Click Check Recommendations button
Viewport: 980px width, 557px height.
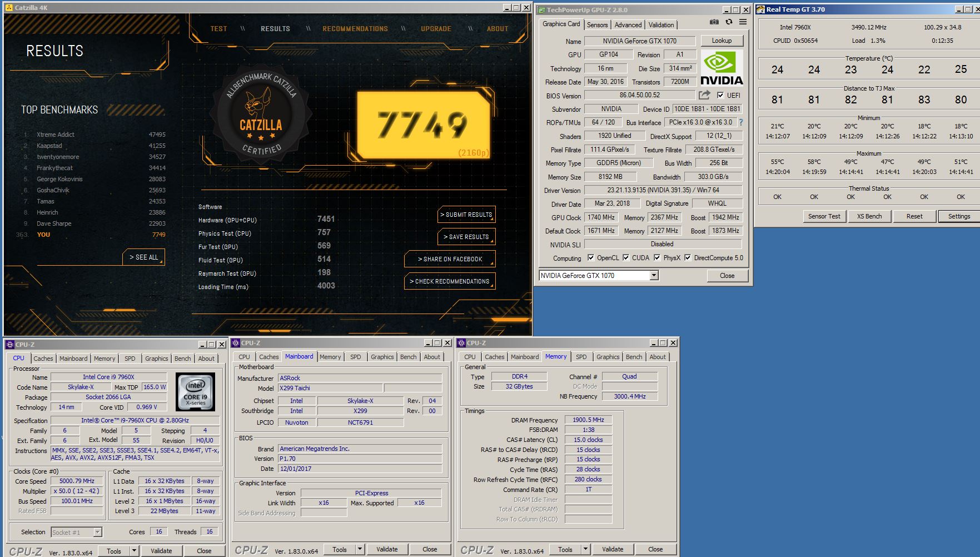tap(450, 281)
